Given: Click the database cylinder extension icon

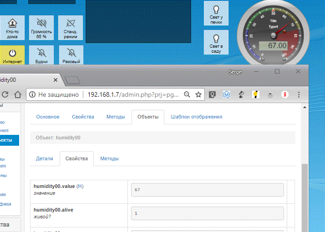Looking at the screenshot, I should (270, 94).
